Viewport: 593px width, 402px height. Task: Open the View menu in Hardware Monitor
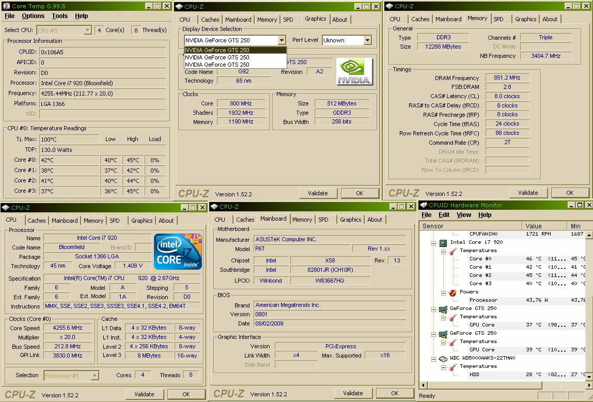[463, 215]
